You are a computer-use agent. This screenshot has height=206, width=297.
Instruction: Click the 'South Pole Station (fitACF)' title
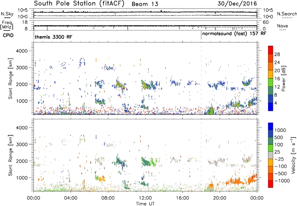click(x=79, y=4)
